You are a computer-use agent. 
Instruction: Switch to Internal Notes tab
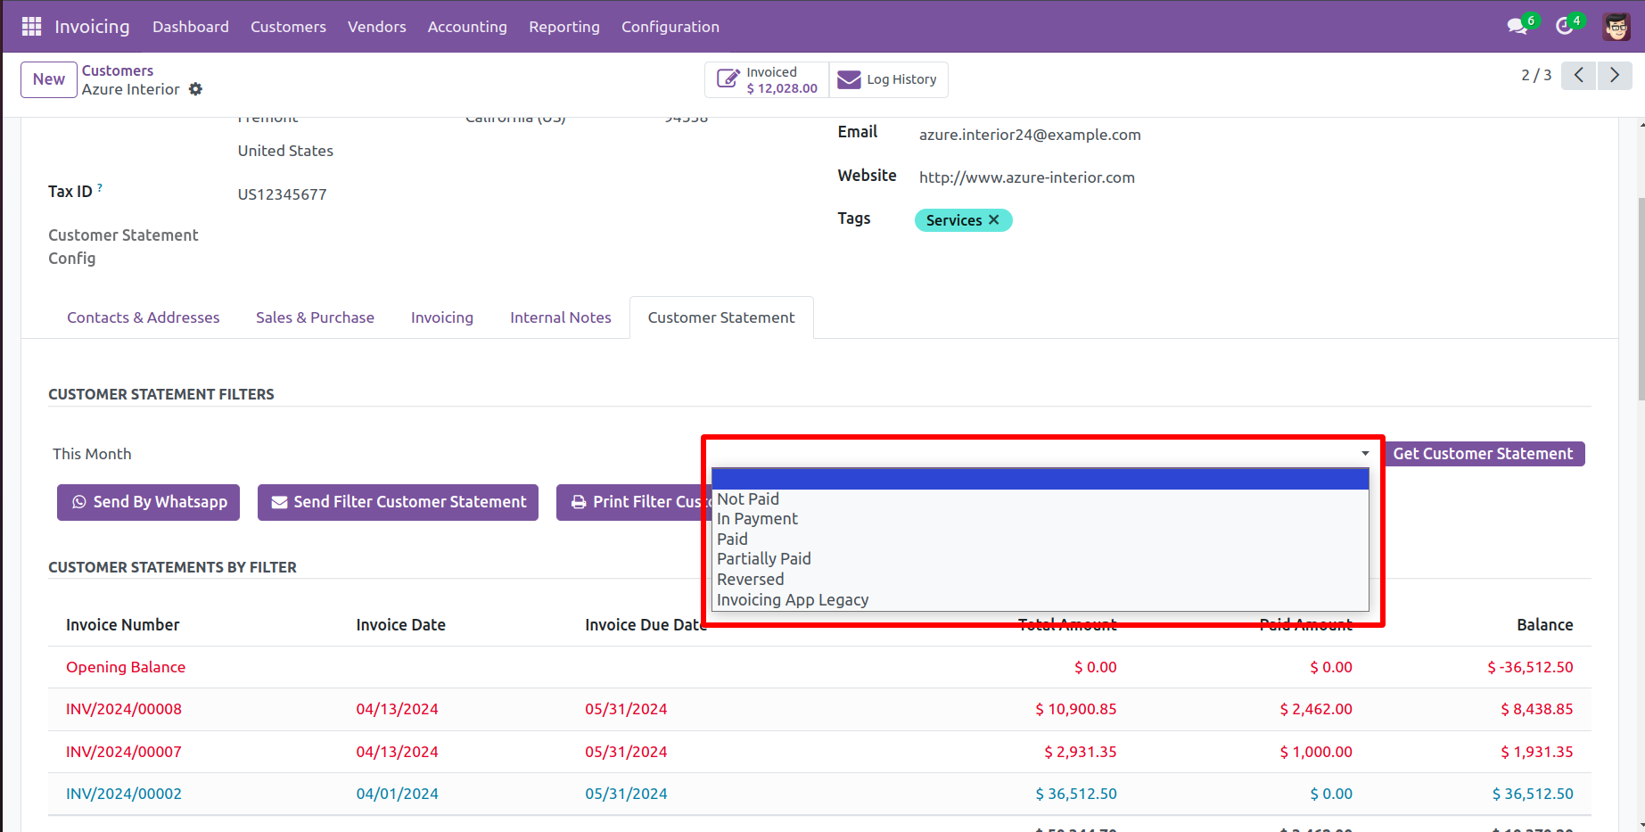(x=561, y=317)
